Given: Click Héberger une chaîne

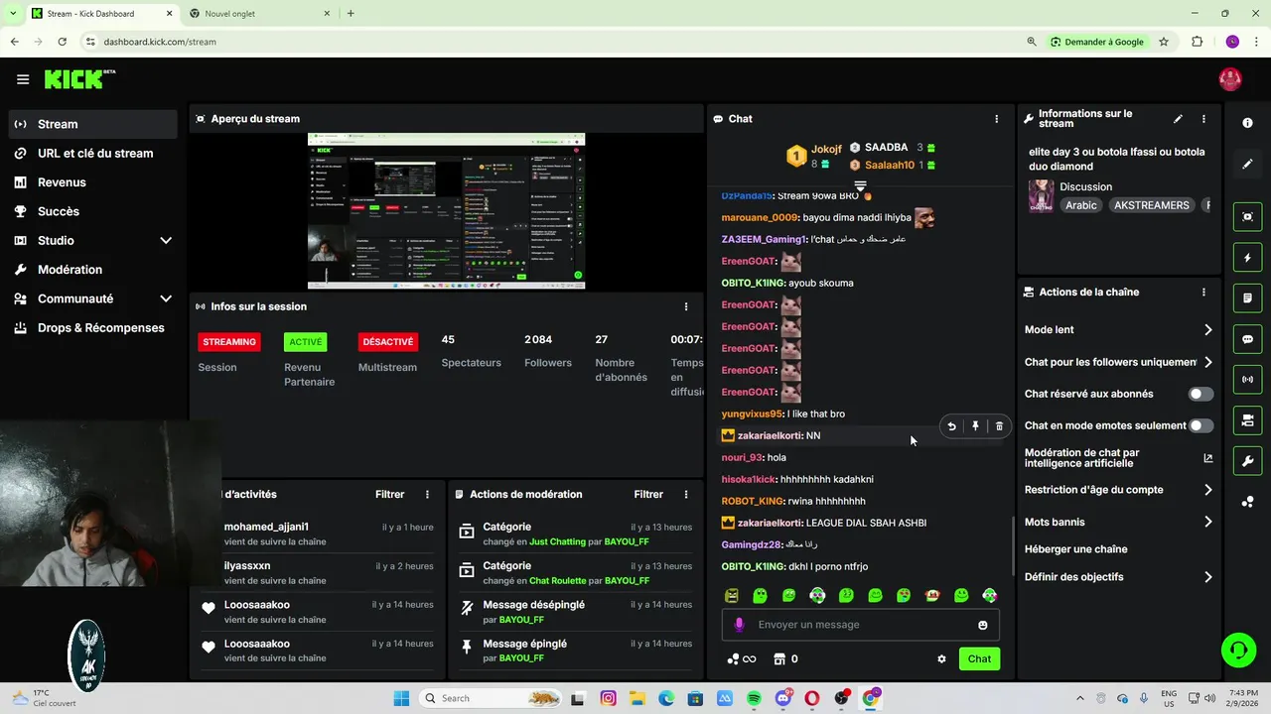Looking at the screenshot, I should coord(1075,549).
